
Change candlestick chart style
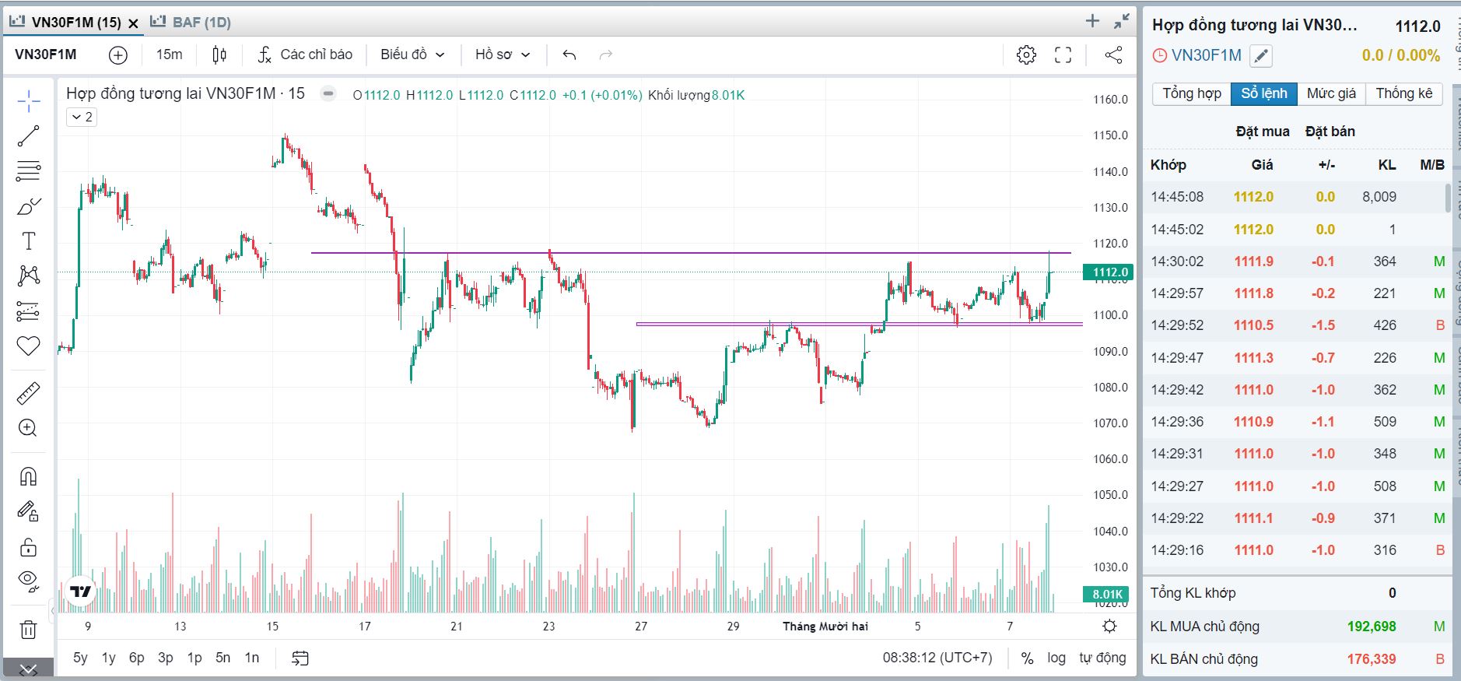219,54
